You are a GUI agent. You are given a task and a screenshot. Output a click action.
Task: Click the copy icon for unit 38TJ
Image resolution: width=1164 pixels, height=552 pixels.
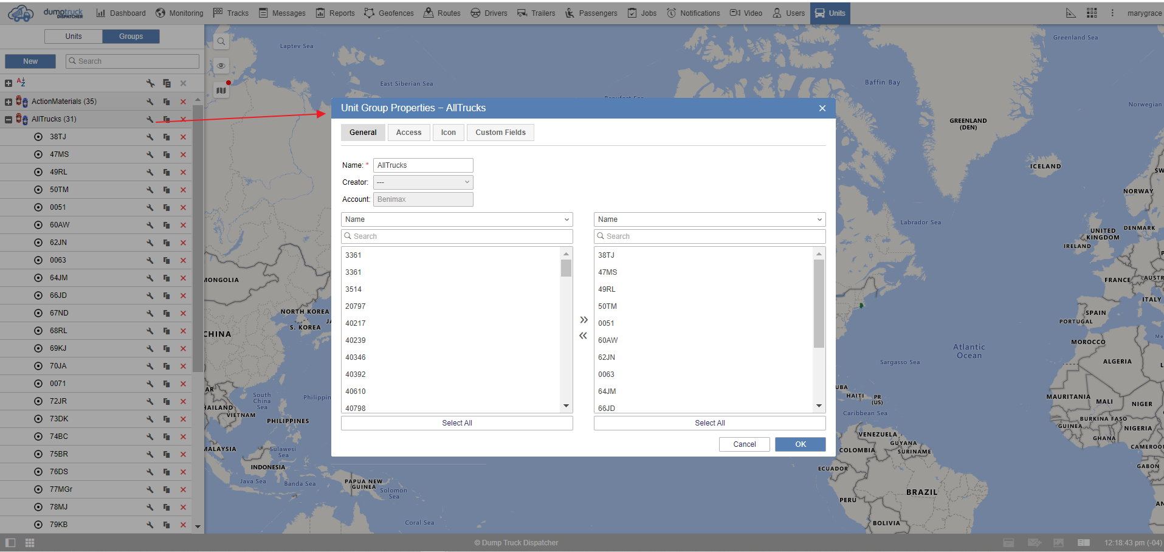(x=167, y=137)
